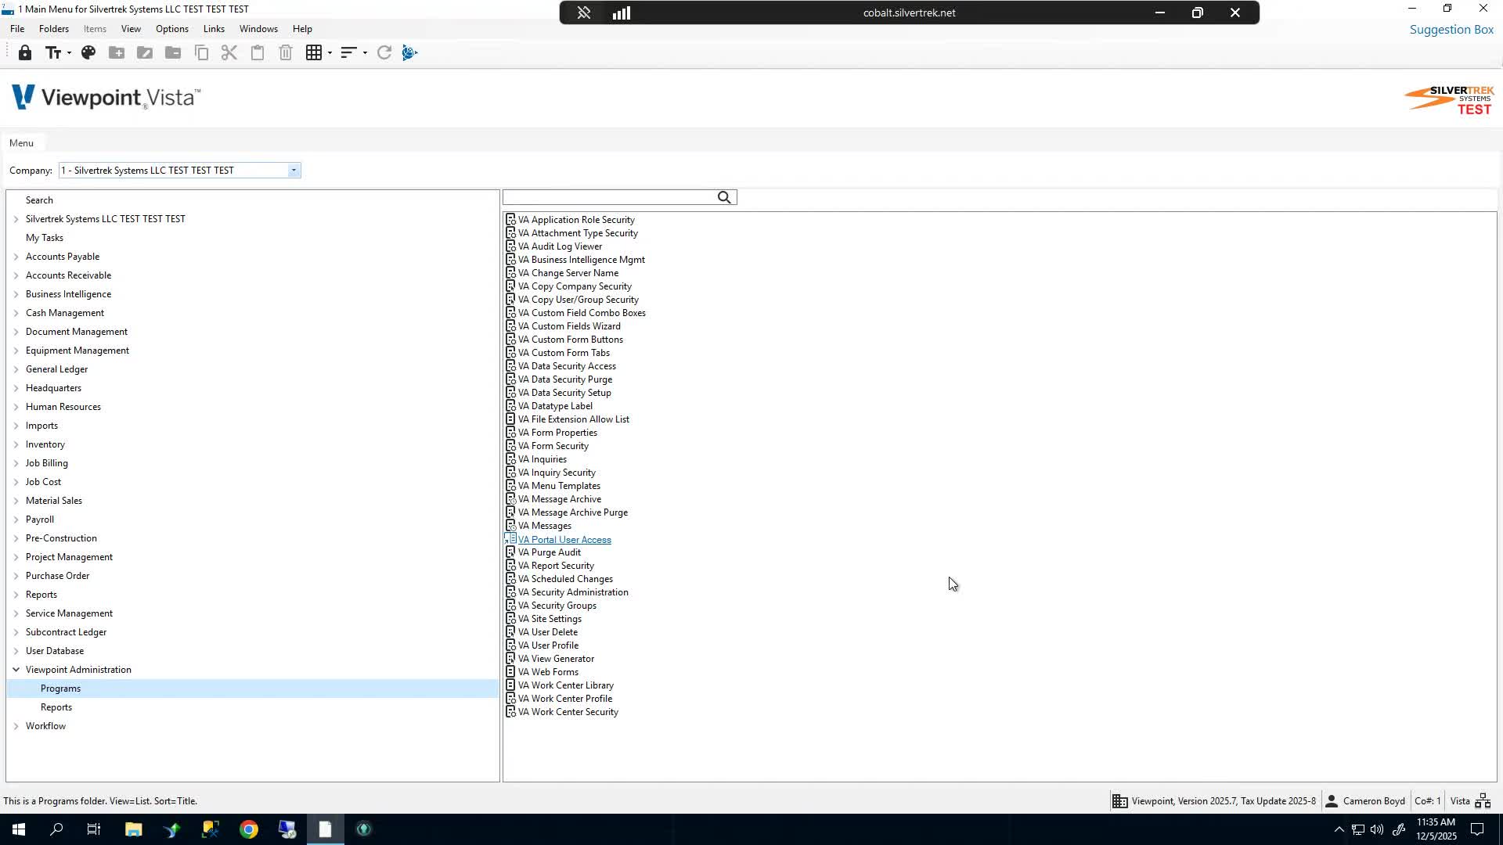
Task: Select Programs under Viewpoint Administration
Action: pos(61,689)
